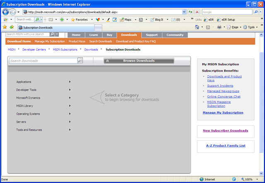Open the Online Concierge Chat link
Screen dimensions: 265x183
224,96
